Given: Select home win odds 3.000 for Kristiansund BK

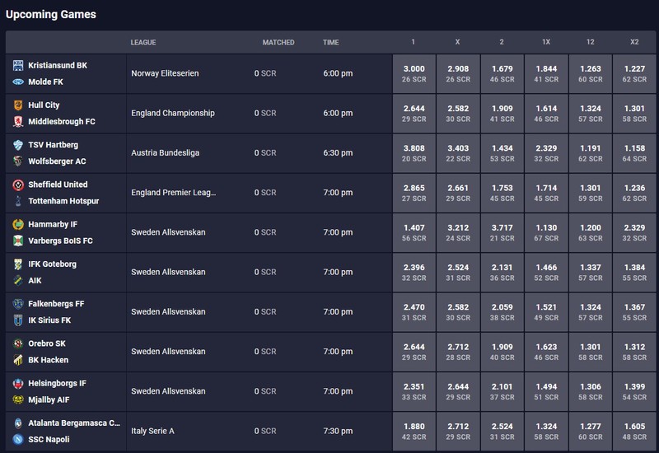Looking at the screenshot, I should pyautogui.click(x=414, y=73).
